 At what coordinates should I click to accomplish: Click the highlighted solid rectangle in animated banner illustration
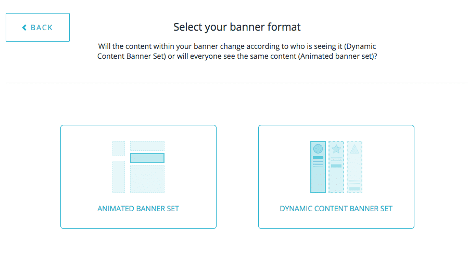click(x=147, y=158)
